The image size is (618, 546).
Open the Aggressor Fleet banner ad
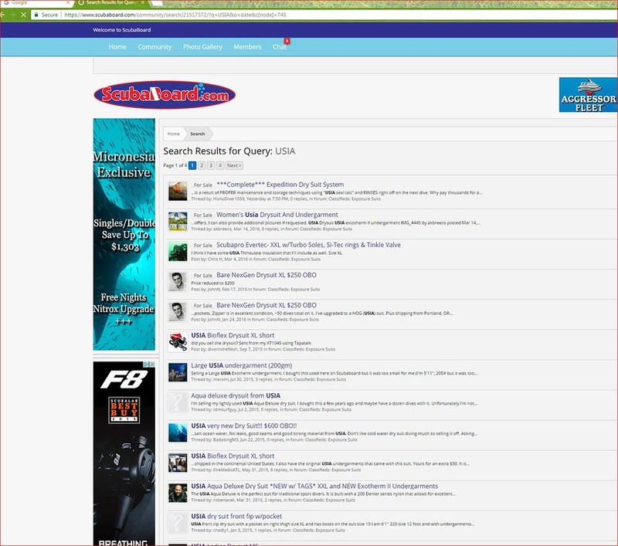coord(588,94)
